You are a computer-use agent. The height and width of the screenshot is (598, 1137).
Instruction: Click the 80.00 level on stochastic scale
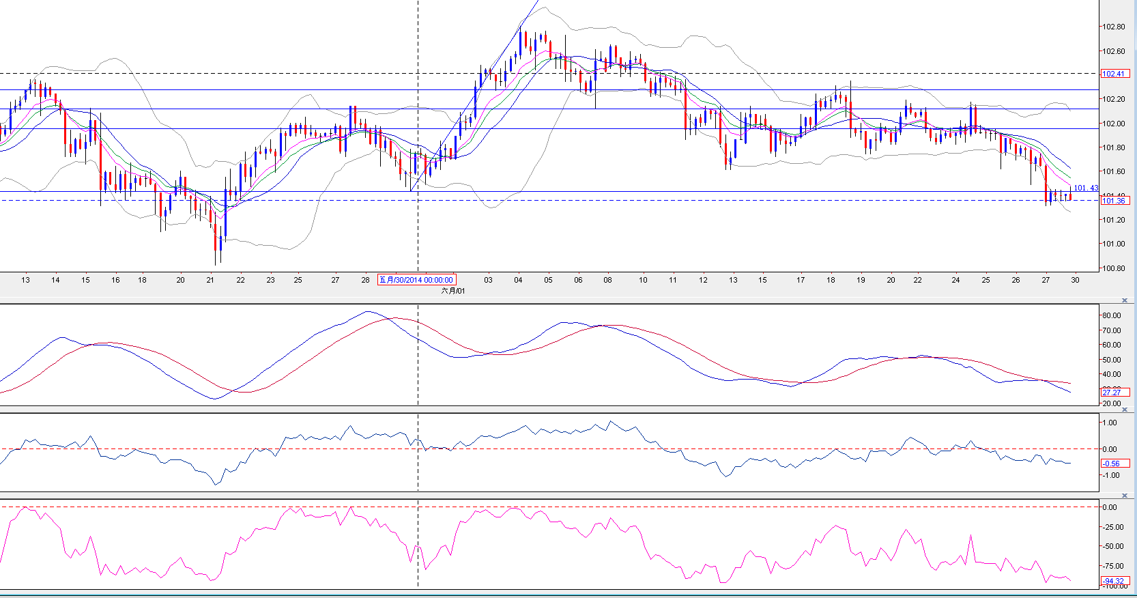pyautogui.click(x=1112, y=315)
